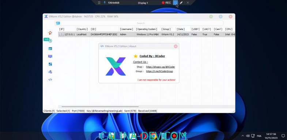Sort by the [ IP ] column header
This screenshot has width=287, height=140.
click(62, 29)
